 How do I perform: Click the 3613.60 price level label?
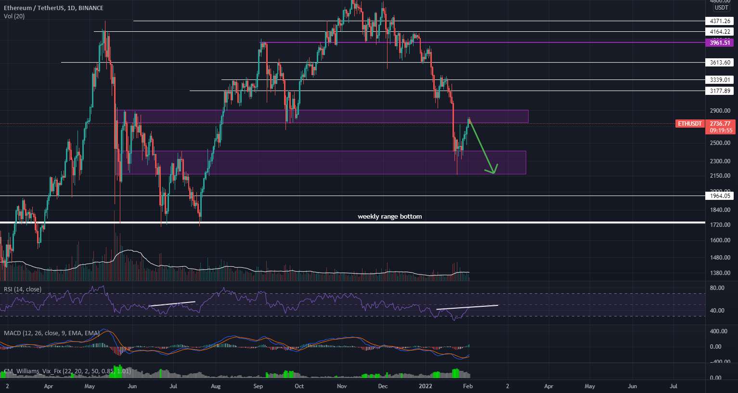(x=720, y=63)
